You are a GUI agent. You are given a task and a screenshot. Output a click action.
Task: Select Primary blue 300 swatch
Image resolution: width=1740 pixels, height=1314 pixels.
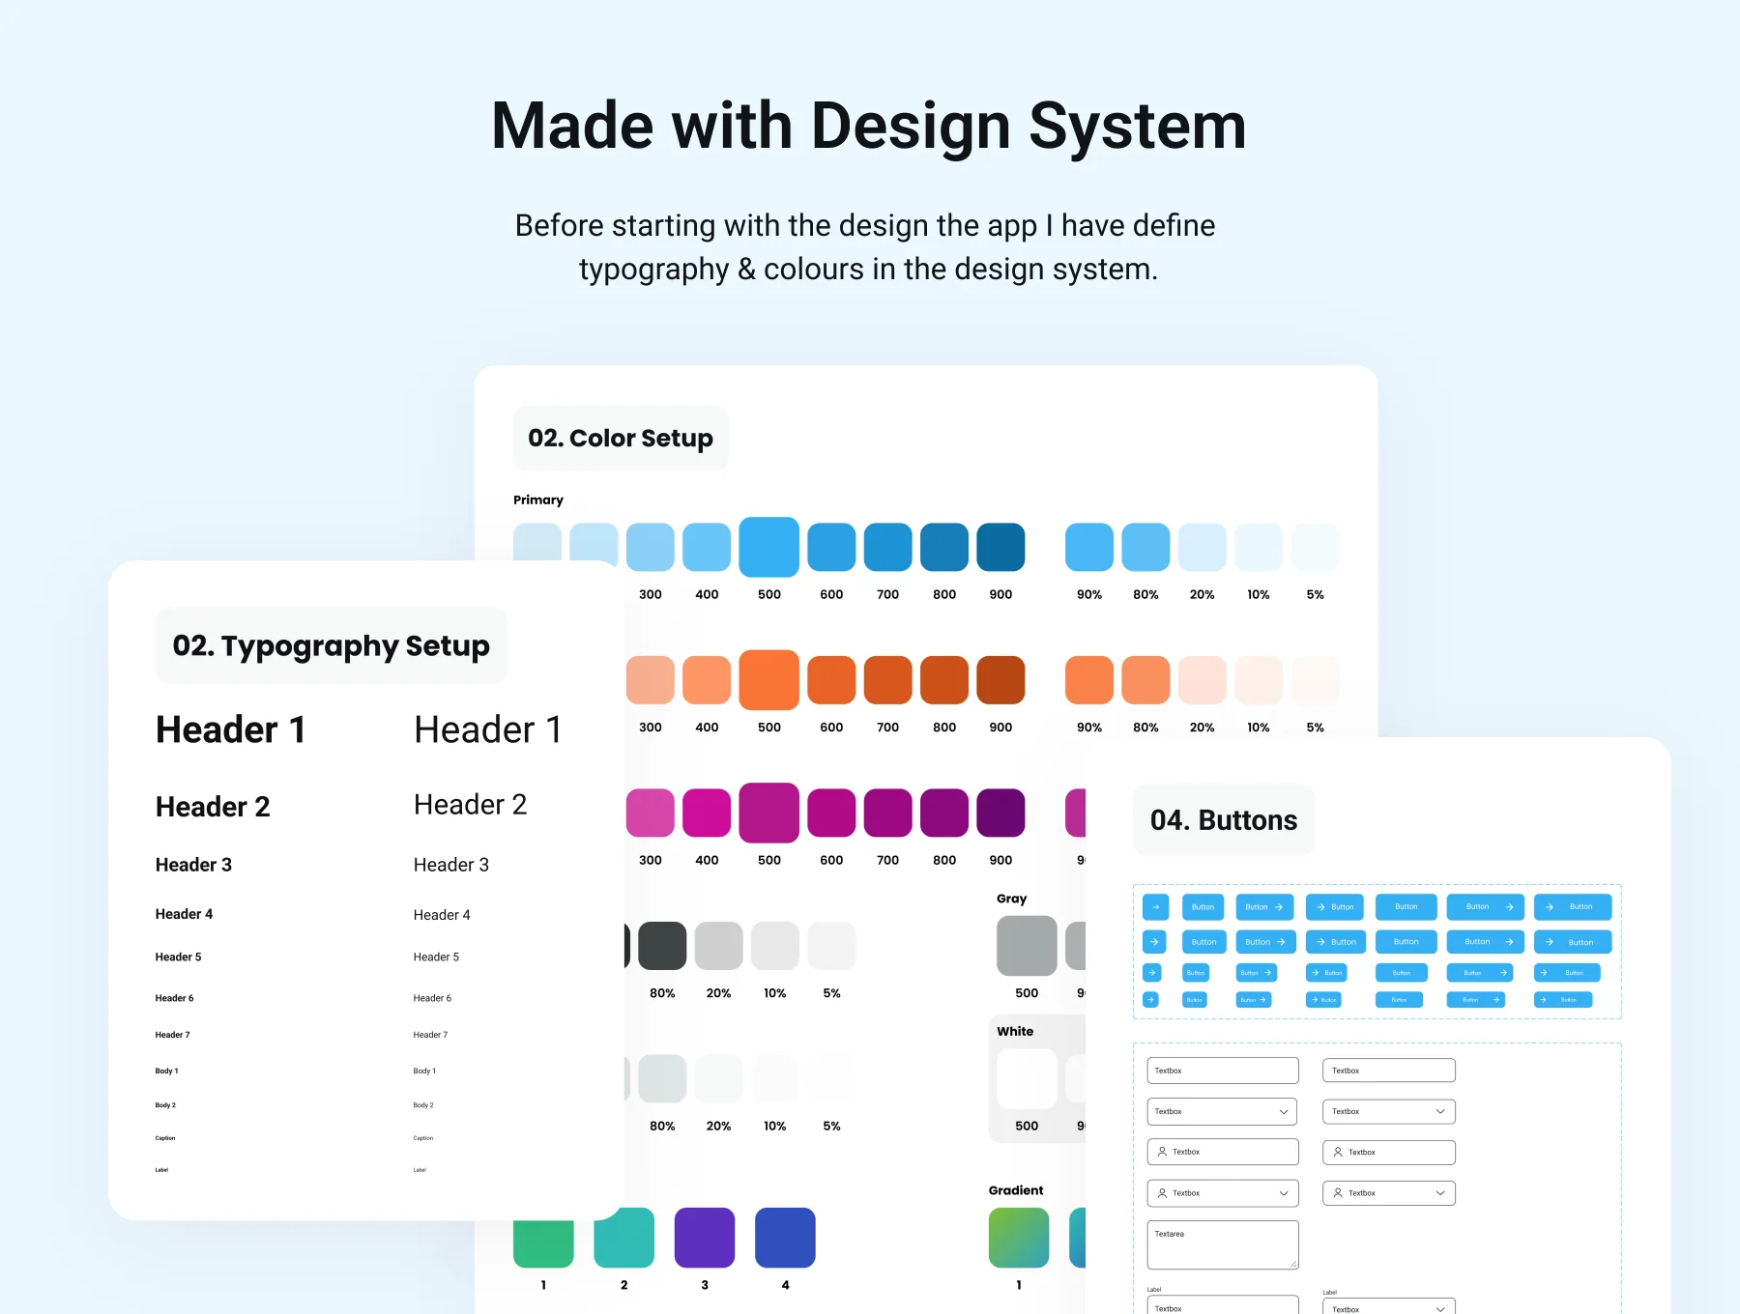pyautogui.click(x=651, y=547)
